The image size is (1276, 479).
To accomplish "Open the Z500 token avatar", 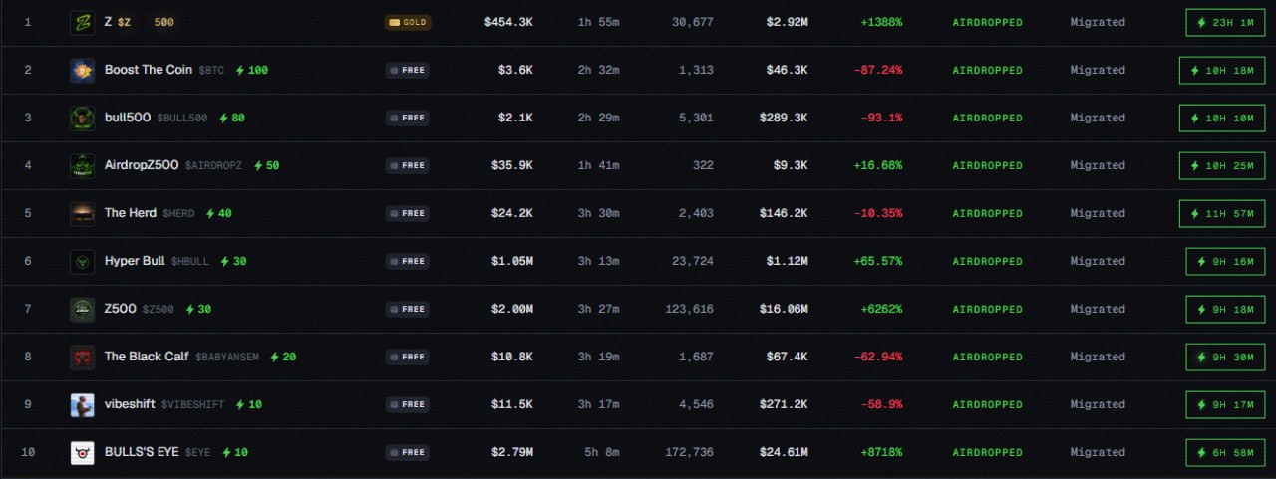I will 83,309.
